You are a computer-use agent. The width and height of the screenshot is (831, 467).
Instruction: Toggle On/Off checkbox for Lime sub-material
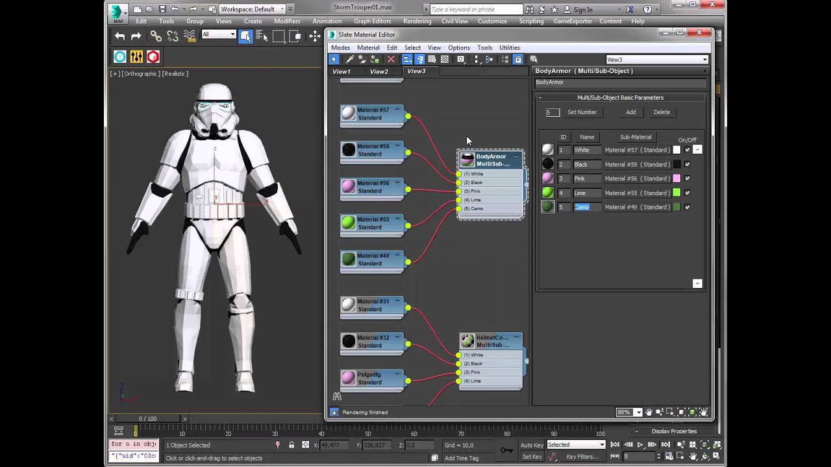687,193
